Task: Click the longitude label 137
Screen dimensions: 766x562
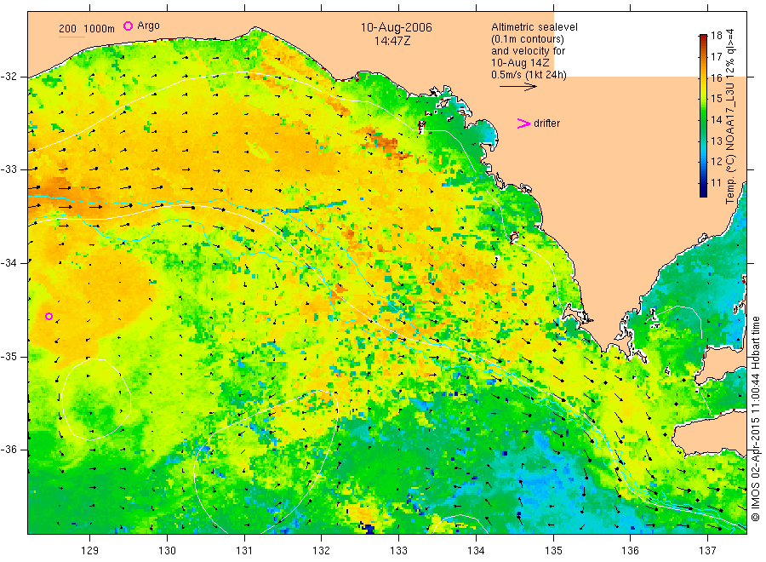Action: (707, 550)
